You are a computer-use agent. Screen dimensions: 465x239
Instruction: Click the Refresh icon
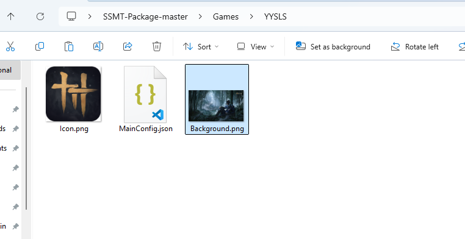[40, 16]
